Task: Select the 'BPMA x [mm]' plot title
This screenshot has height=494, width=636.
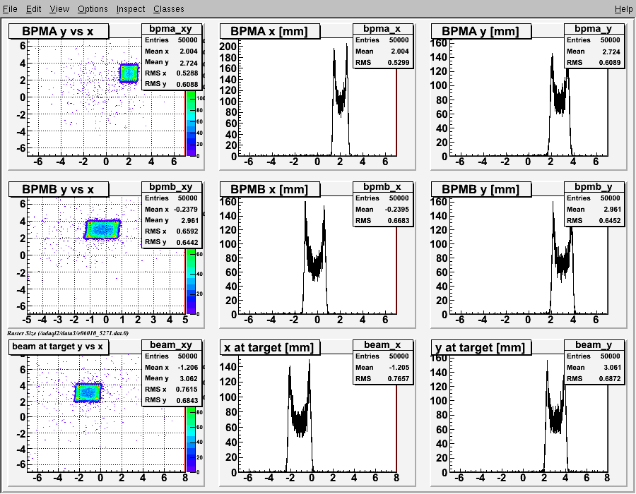Action: click(x=269, y=31)
